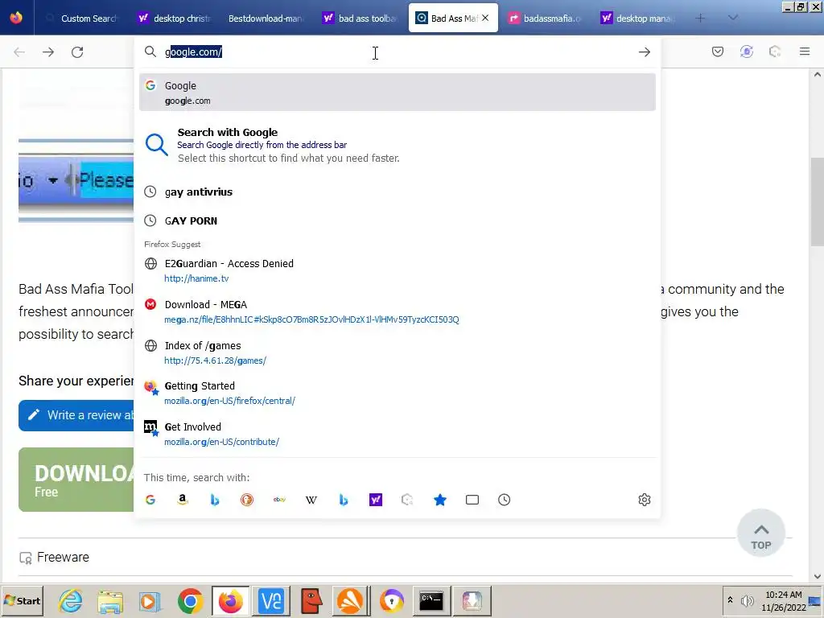824x618 pixels.
Task: Click the scrollbar up arrow
Action: [x=818, y=75]
